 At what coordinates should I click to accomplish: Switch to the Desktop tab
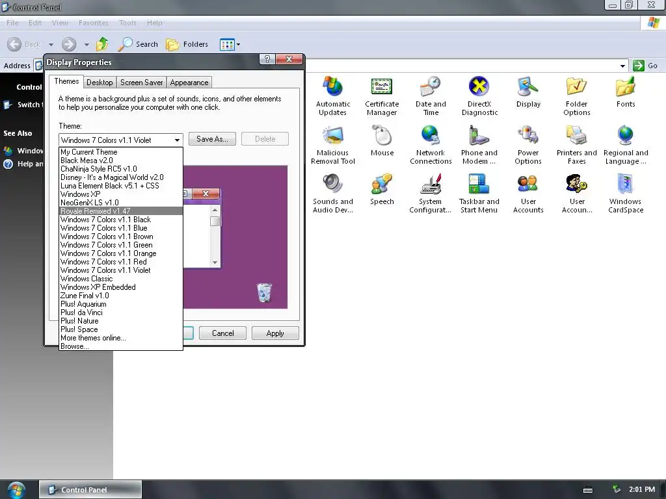[100, 83]
